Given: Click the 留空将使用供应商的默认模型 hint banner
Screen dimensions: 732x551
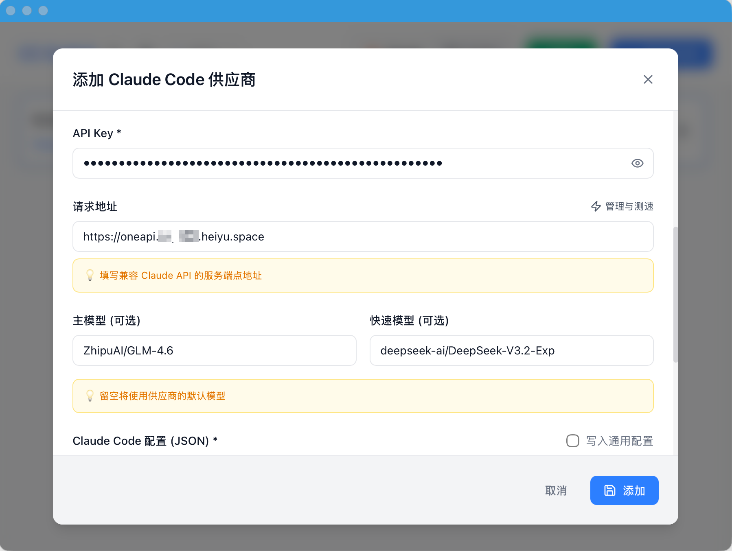Looking at the screenshot, I should pos(363,396).
